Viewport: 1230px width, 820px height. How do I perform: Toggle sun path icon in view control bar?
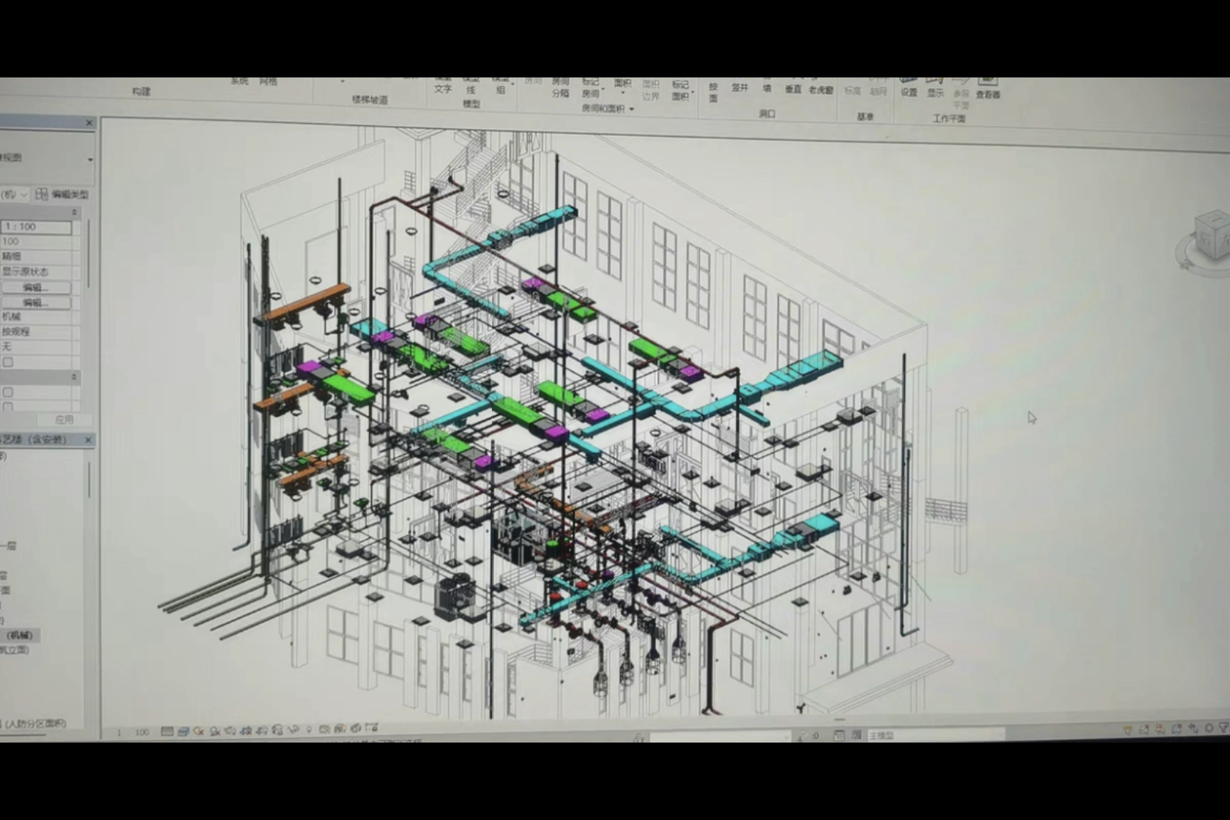tap(199, 731)
